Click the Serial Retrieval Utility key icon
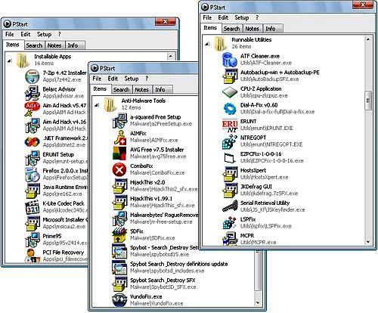Viewport: 378px width, 313px height. click(x=230, y=206)
